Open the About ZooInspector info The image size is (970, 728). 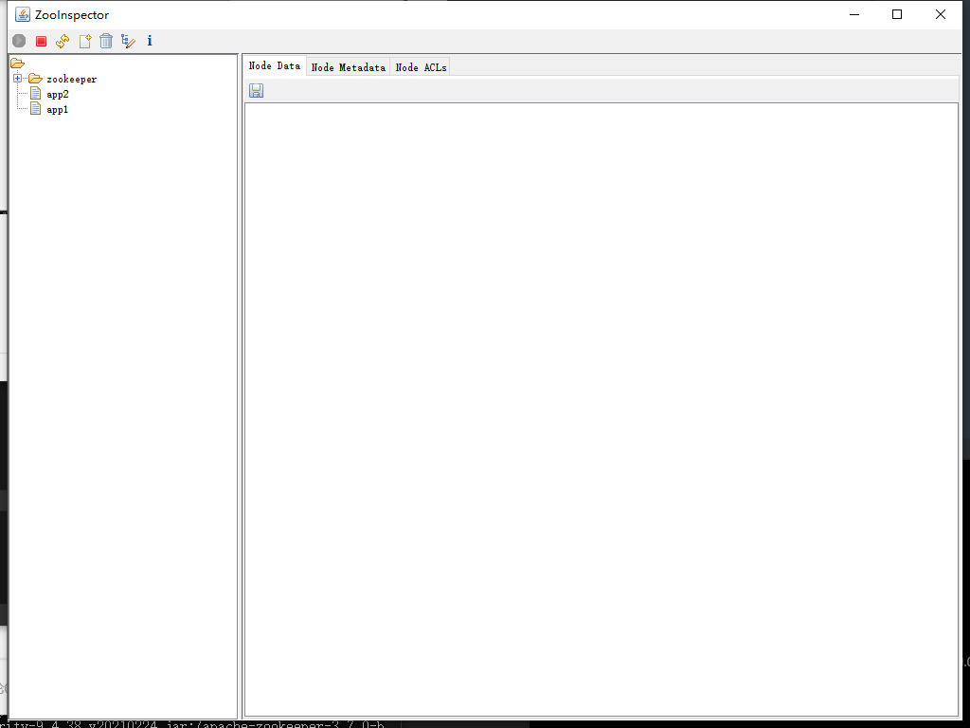click(149, 41)
